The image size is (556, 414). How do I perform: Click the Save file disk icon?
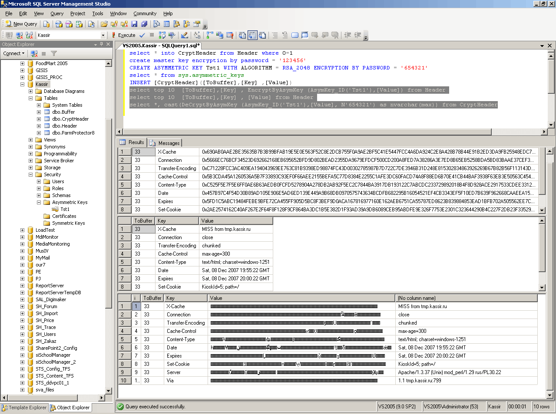pyautogui.click(x=134, y=24)
